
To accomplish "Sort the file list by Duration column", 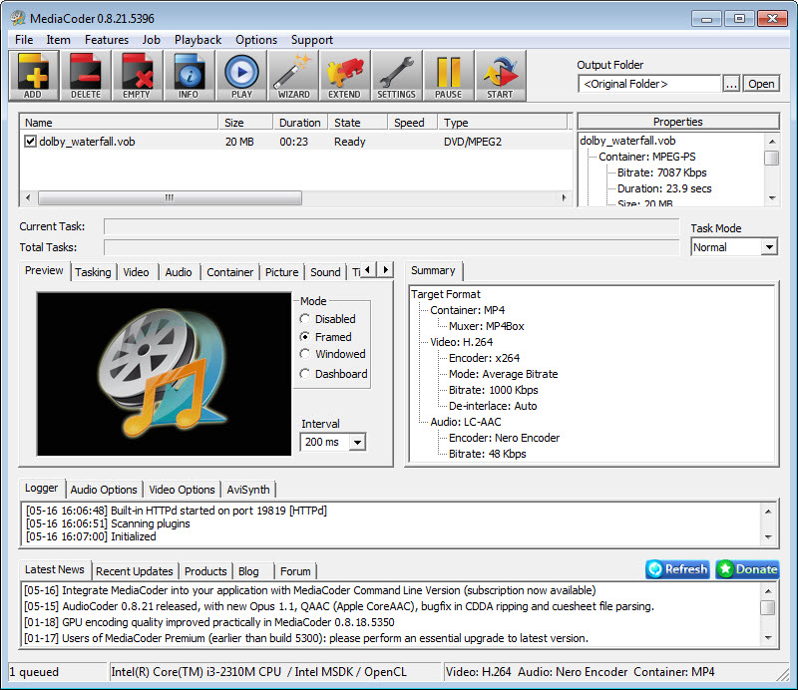I will tap(300, 123).
